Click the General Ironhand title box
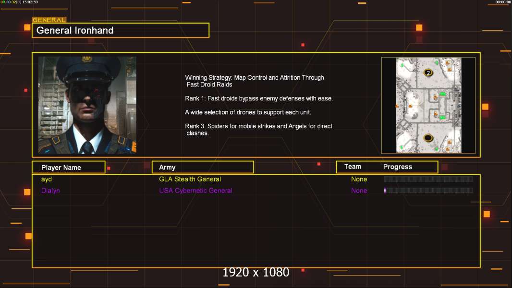512x288 pixels. 121,30
